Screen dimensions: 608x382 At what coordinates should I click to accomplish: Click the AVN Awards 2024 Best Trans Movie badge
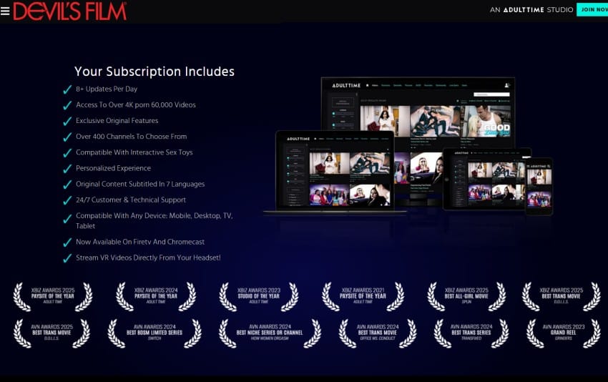[378, 333]
